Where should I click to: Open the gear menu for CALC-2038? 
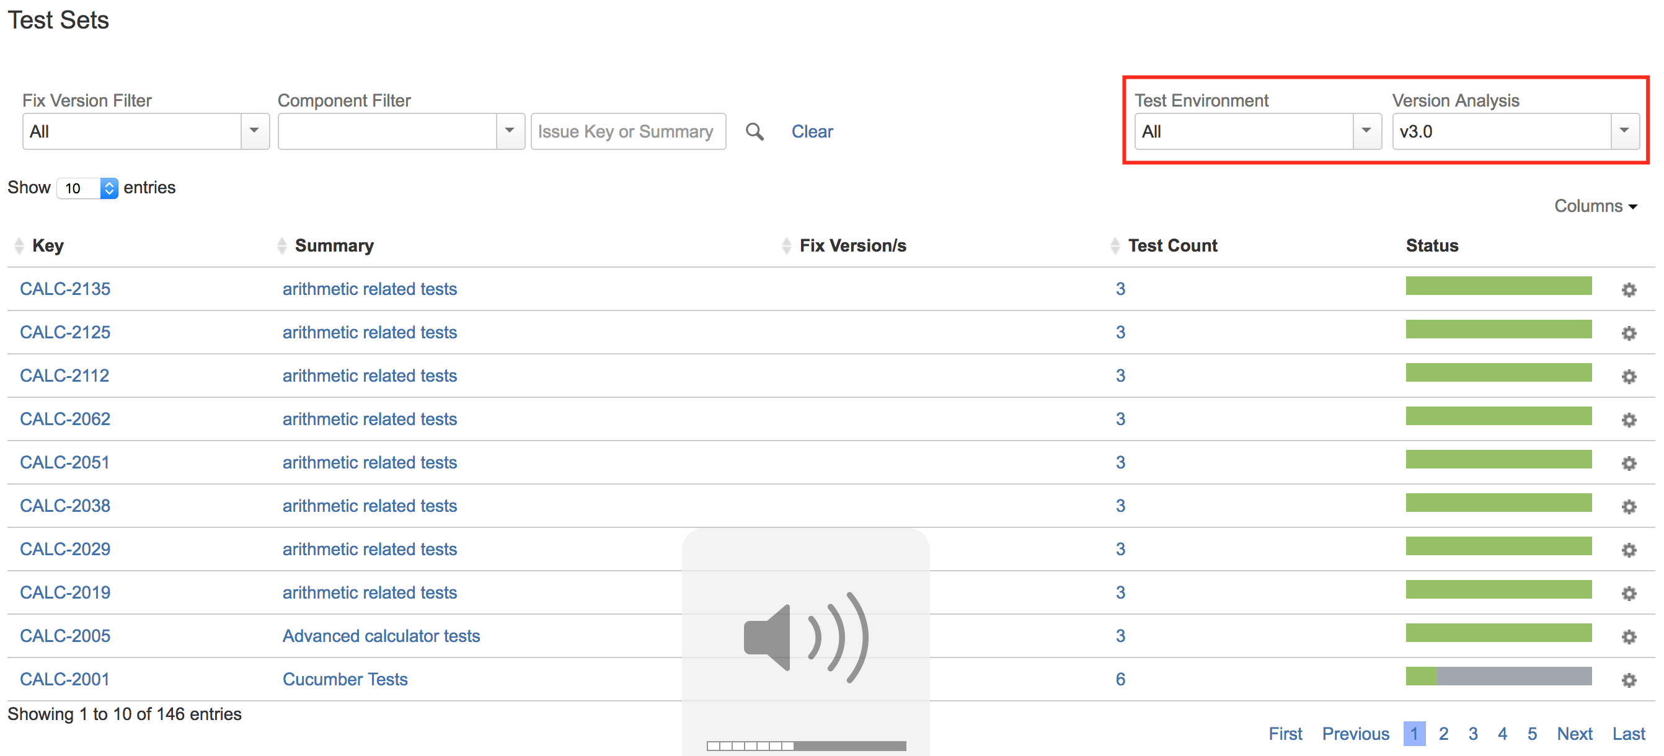coord(1629,506)
